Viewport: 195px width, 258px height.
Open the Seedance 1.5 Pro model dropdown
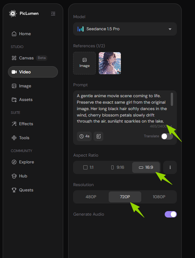[x=125, y=29]
